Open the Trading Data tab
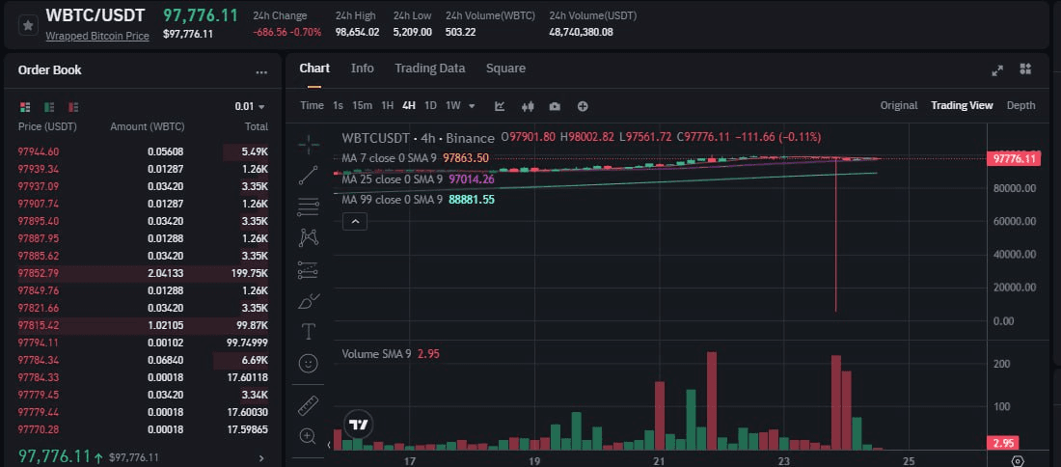The height and width of the screenshot is (467, 1061). tap(429, 69)
